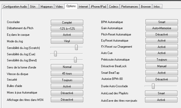Screen dimensions: 181x108
Task: Change the Crossfader mode from Complet
Action: (x=67, y=22)
